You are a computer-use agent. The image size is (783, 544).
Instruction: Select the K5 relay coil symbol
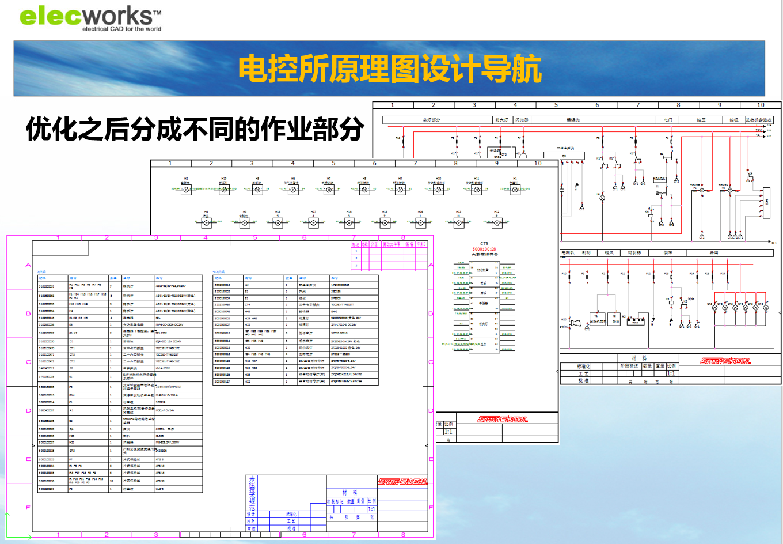pyautogui.click(x=671, y=303)
